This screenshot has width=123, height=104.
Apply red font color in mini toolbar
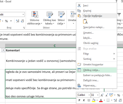coord(101,100)
